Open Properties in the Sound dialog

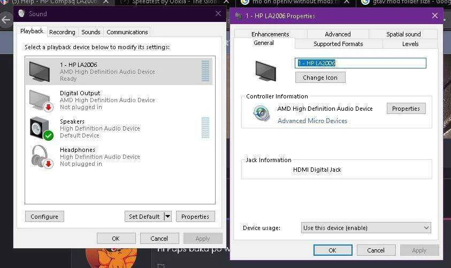[x=195, y=217]
